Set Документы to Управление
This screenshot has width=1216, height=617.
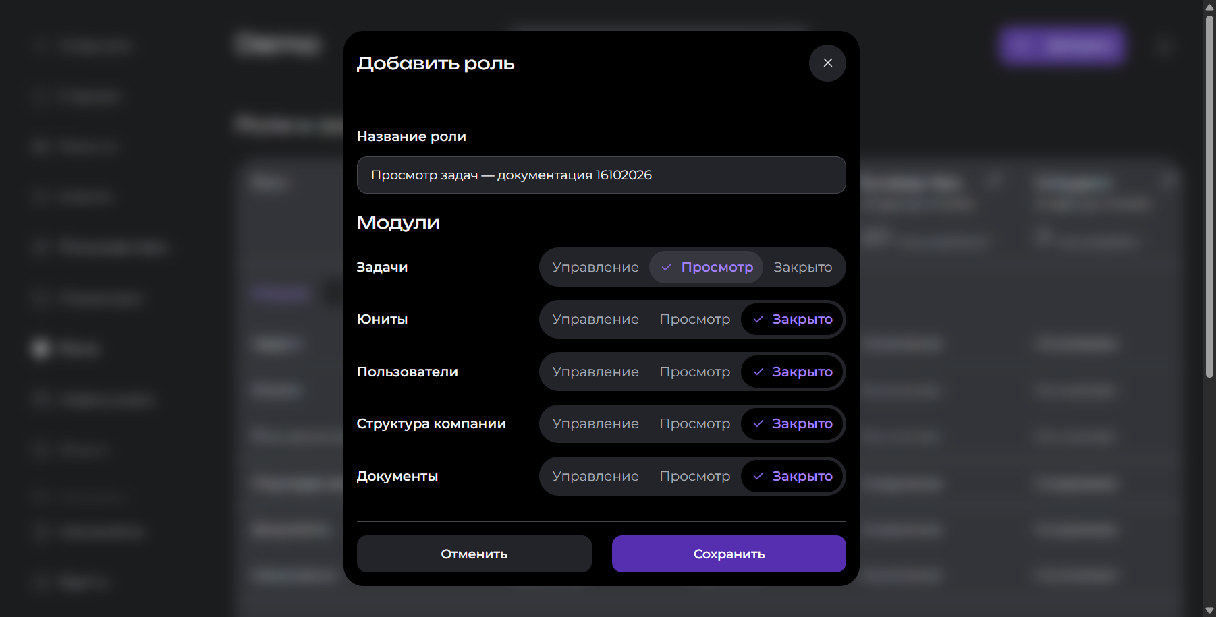(x=595, y=476)
